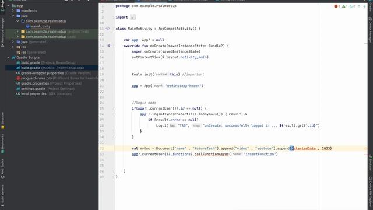Click Credentials.anonymous() in loginAsync call
Viewport: 373px width, 210px height.
(198, 114)
